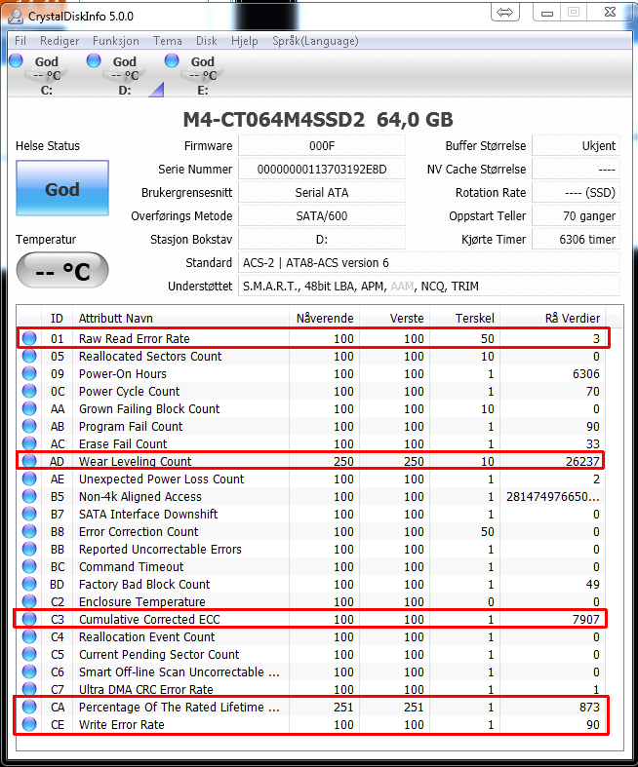Click status orb for Factory Bad Block Count

pos(29,584)
